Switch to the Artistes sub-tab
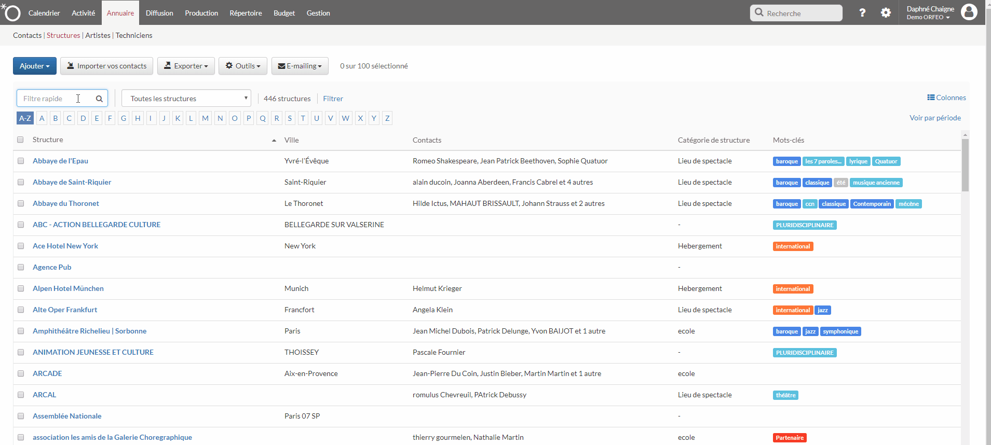This screenshot has height=445, width=991. pyautogui.click(x=98, y=35)
